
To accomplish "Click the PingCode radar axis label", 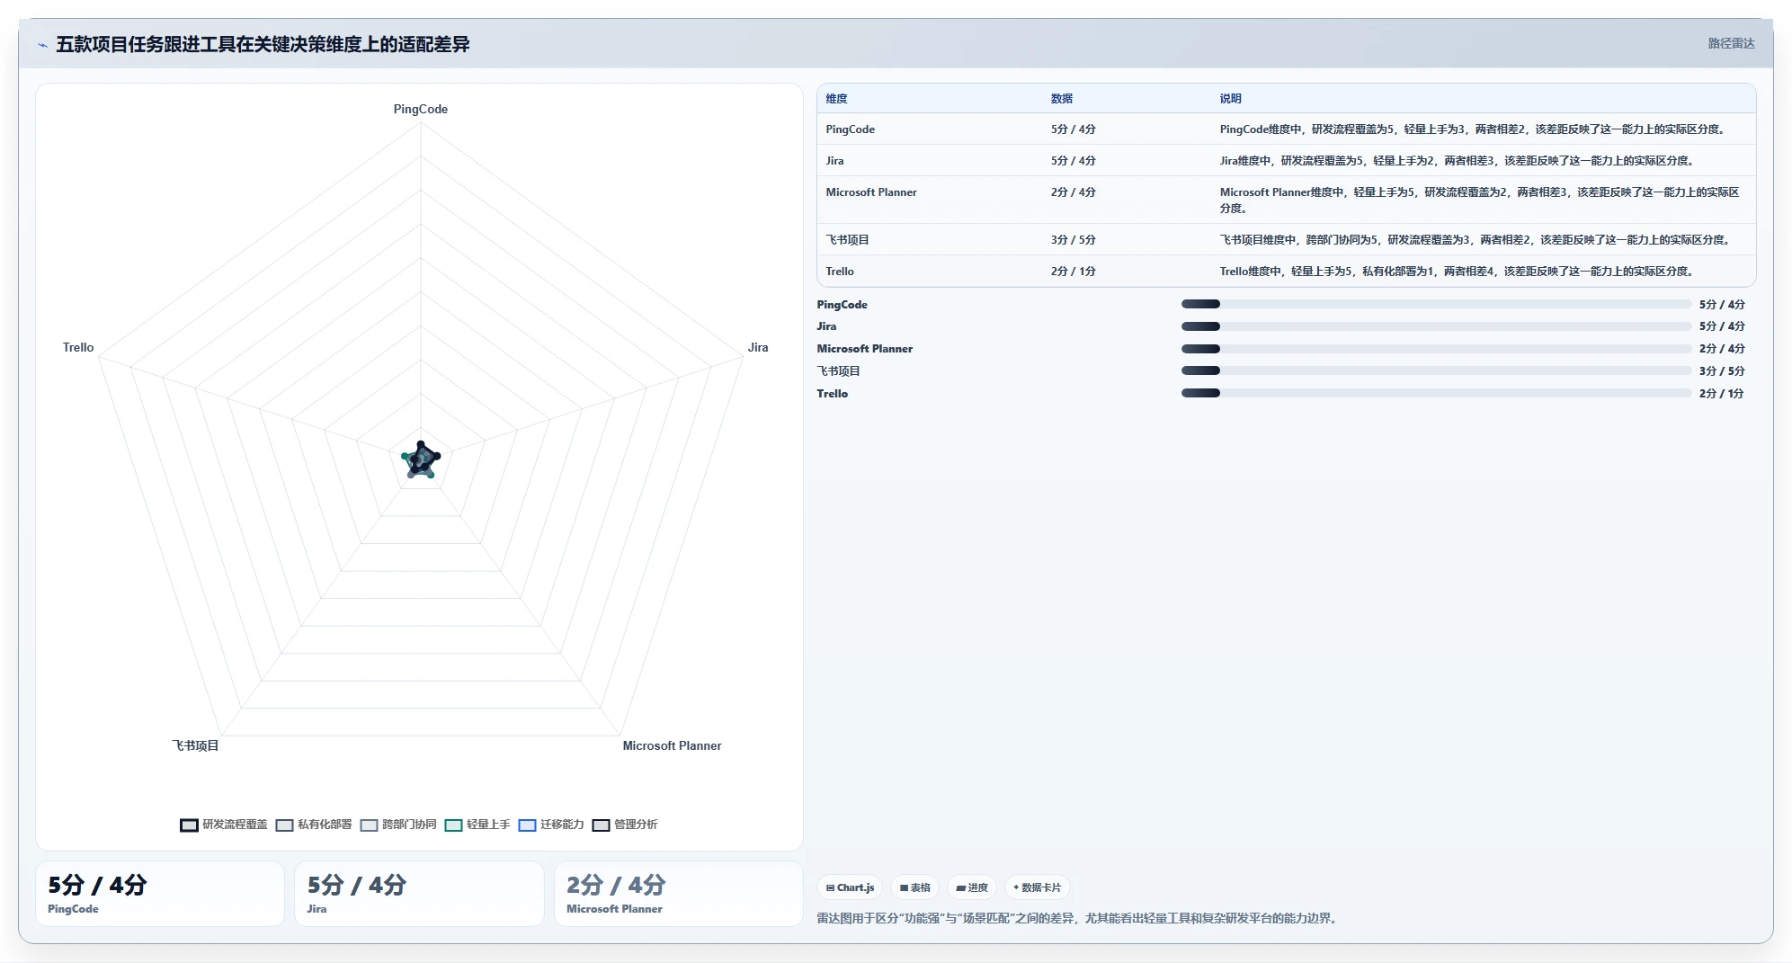I will pos(420,109).
